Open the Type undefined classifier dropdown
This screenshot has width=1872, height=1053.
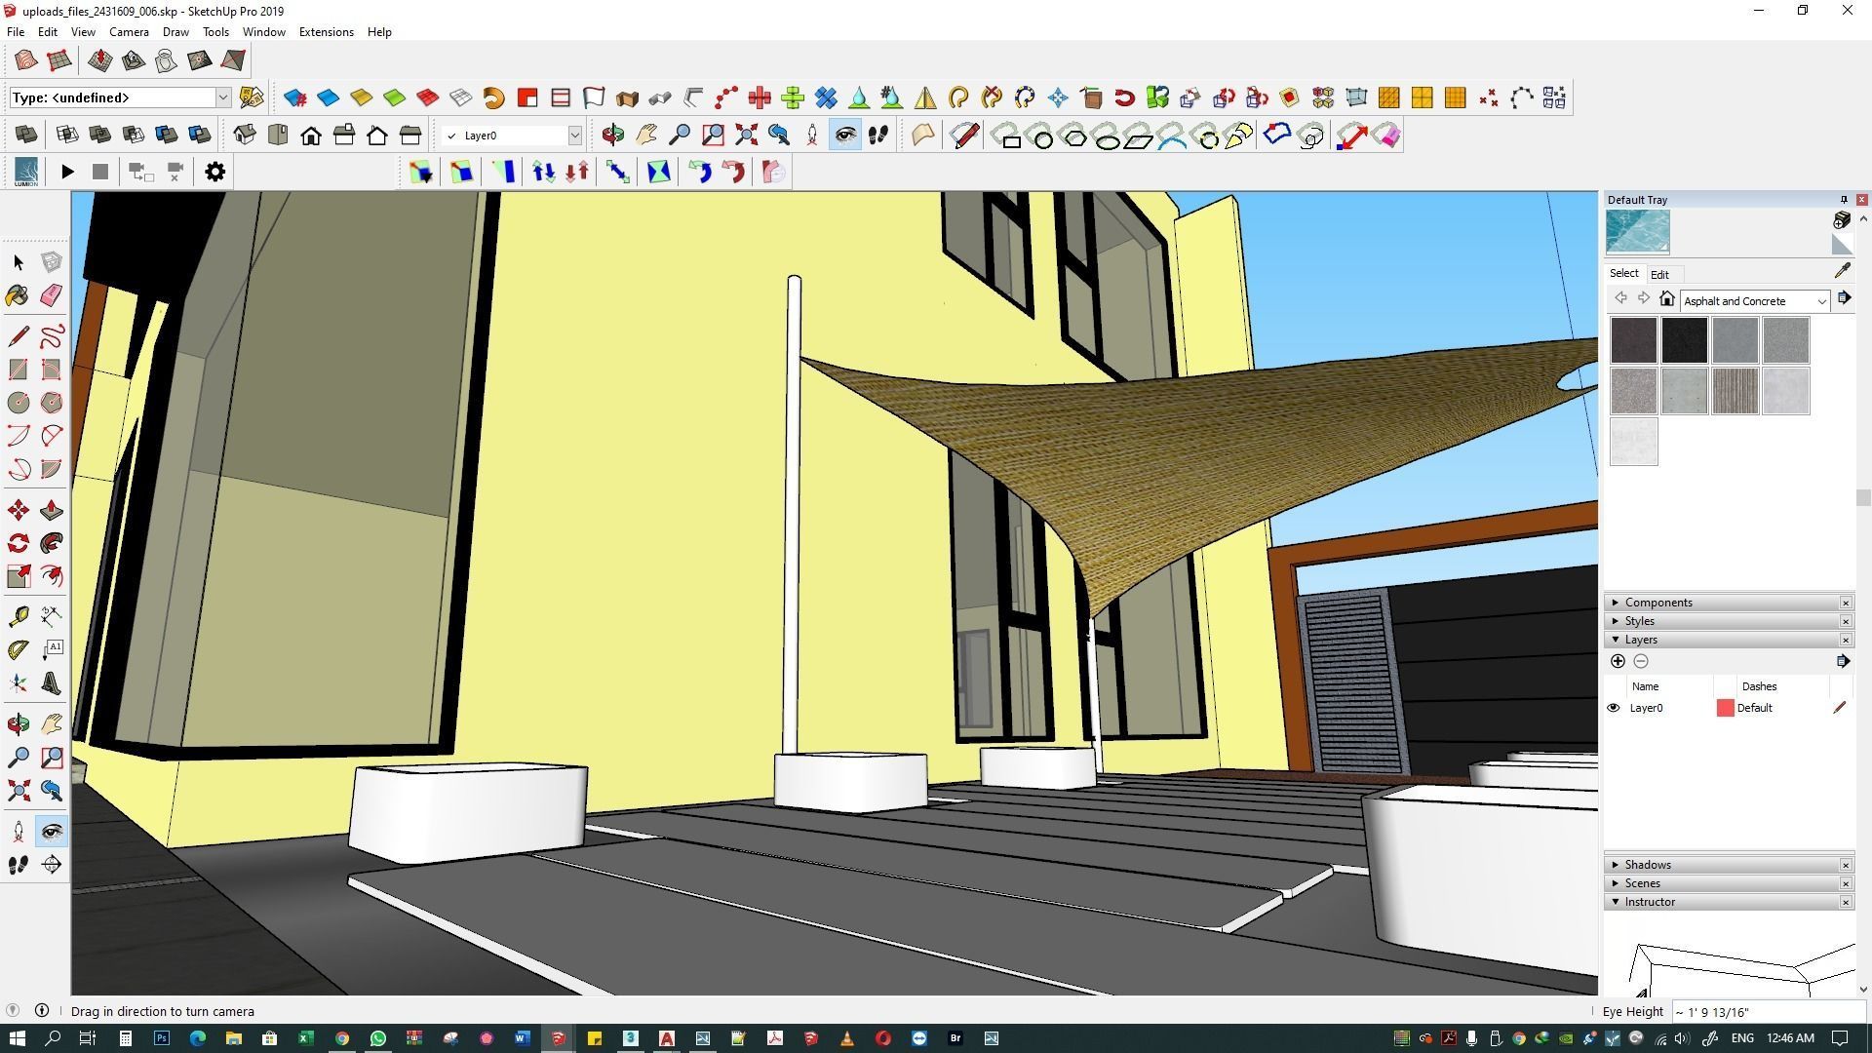(x=222, y=97)
